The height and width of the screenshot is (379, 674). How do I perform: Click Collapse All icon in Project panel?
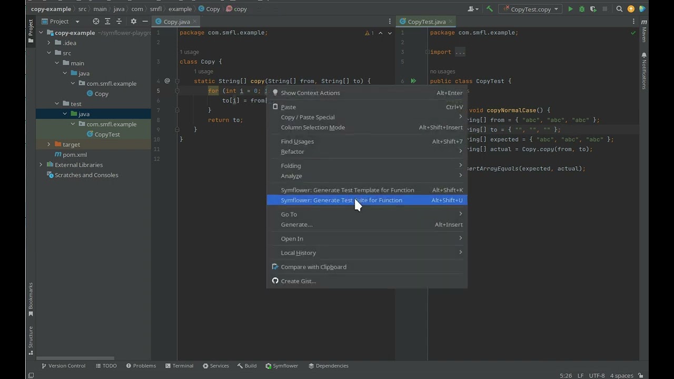[x=119, y=22]
